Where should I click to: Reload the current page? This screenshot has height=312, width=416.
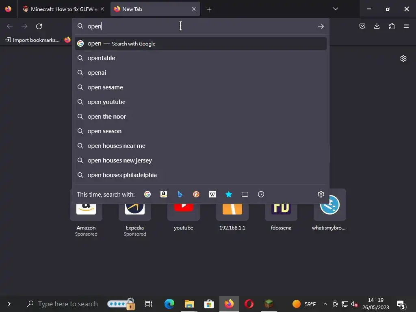(39, 26)
